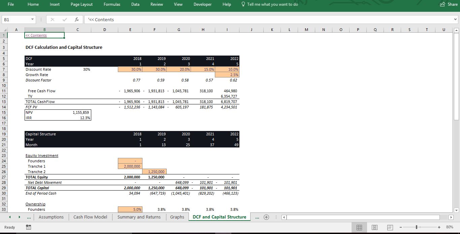Open the Name Box dropdown arrow
The image size is (460, 234).
(x=32, y=20)
